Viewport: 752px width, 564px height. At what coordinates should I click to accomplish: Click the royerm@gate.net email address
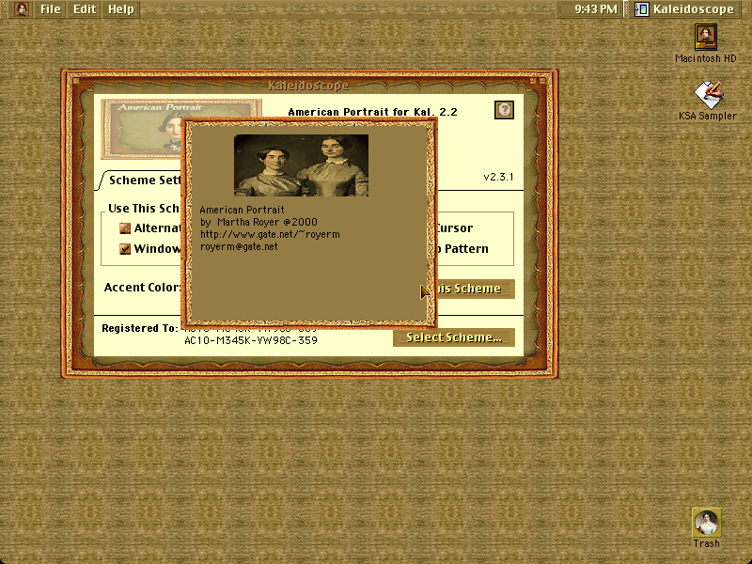click(x=239, y=246)
